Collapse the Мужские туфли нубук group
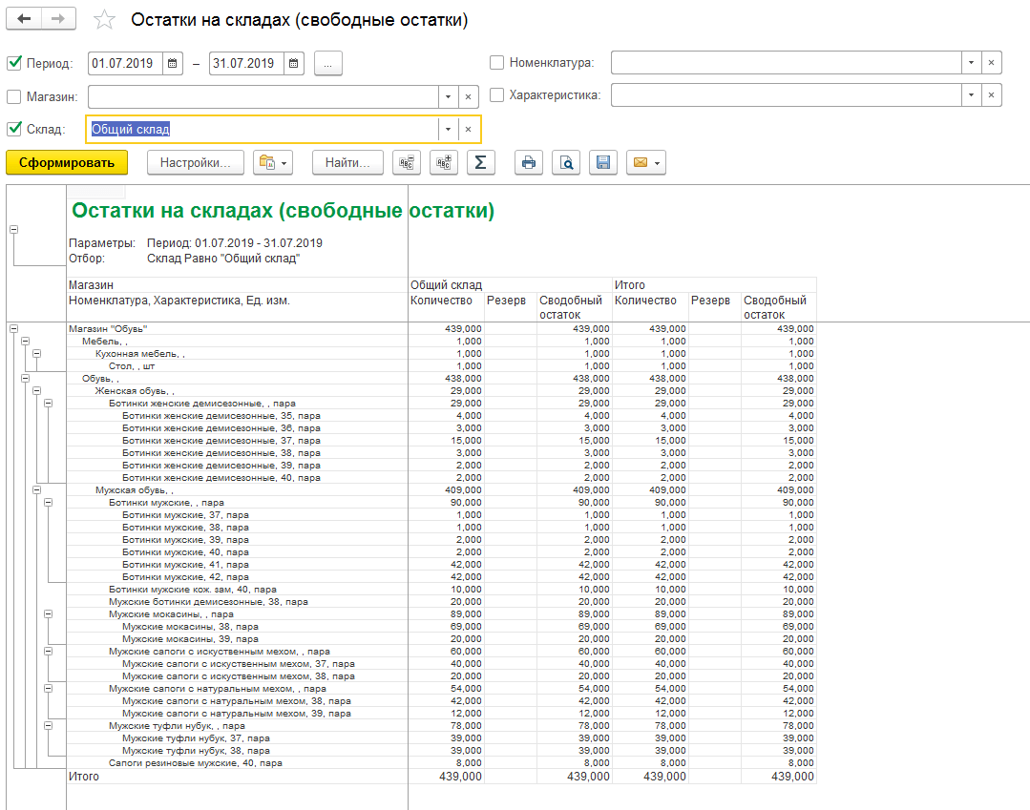The image size is (1030, 810). [x=48, y=726]
